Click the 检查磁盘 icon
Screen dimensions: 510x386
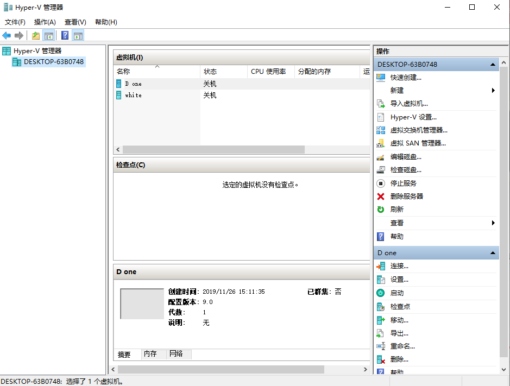click(381, 170)
